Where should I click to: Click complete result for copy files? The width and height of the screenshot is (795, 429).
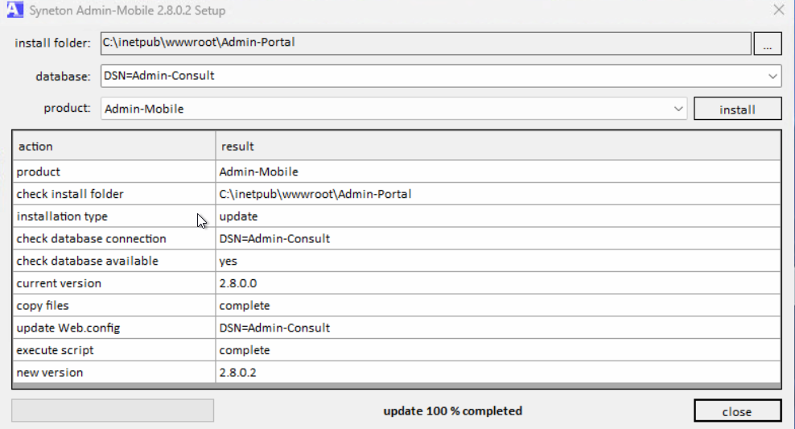tap(498, 305)
